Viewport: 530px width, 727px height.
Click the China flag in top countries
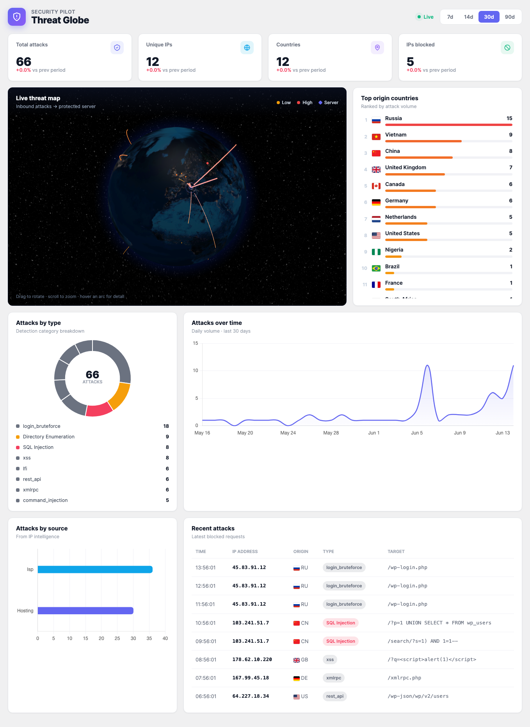376,153
